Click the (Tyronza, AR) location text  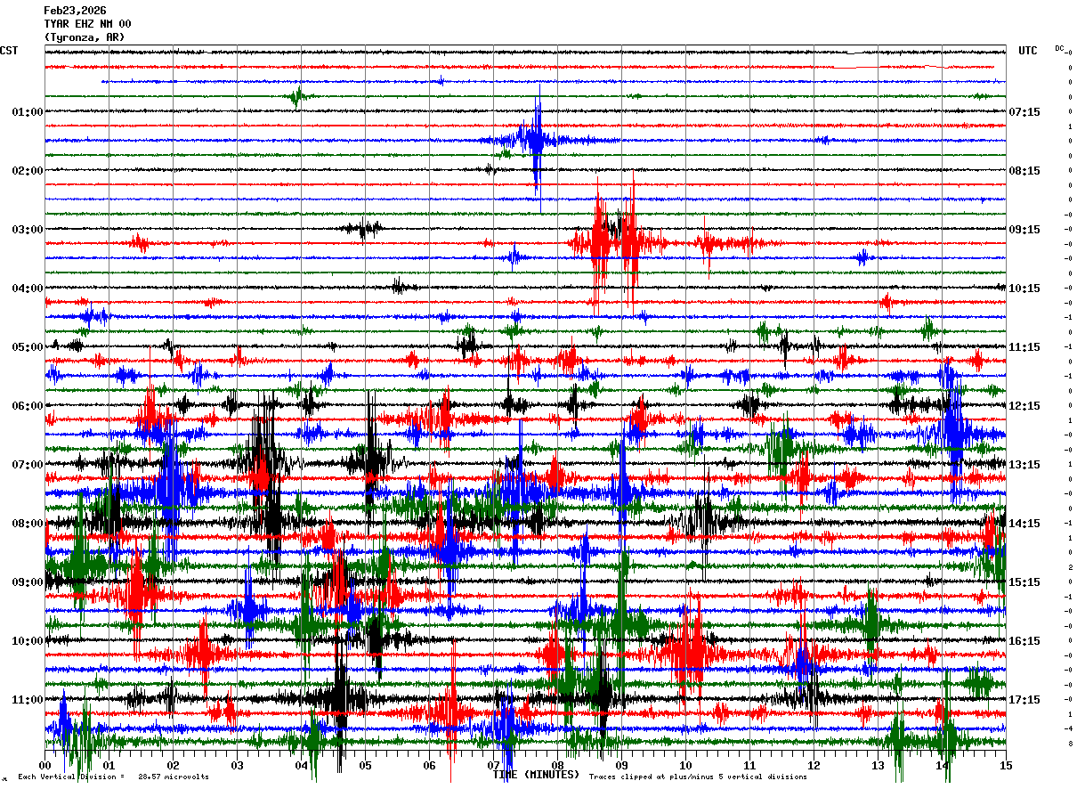pos(85,37)
